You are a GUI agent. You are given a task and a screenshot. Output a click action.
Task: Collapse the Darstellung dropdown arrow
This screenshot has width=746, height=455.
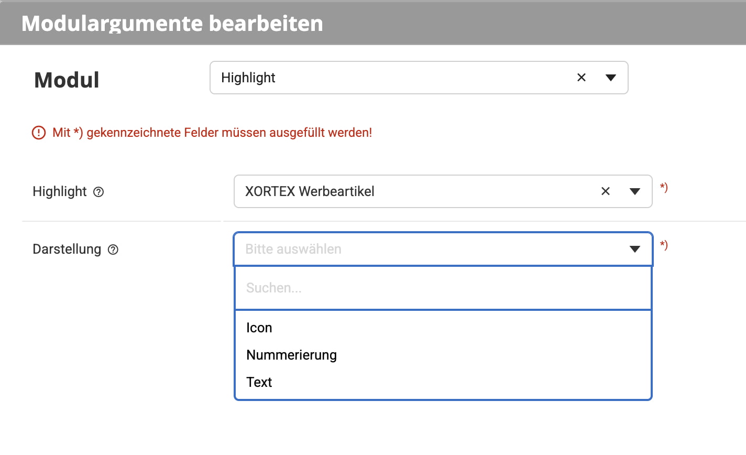[635, 249]
